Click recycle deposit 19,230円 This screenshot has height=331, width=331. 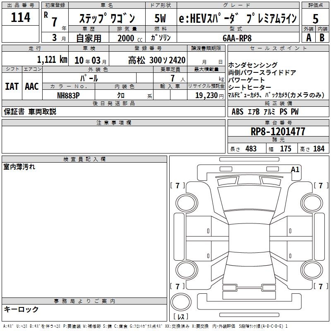pos(209,96)
